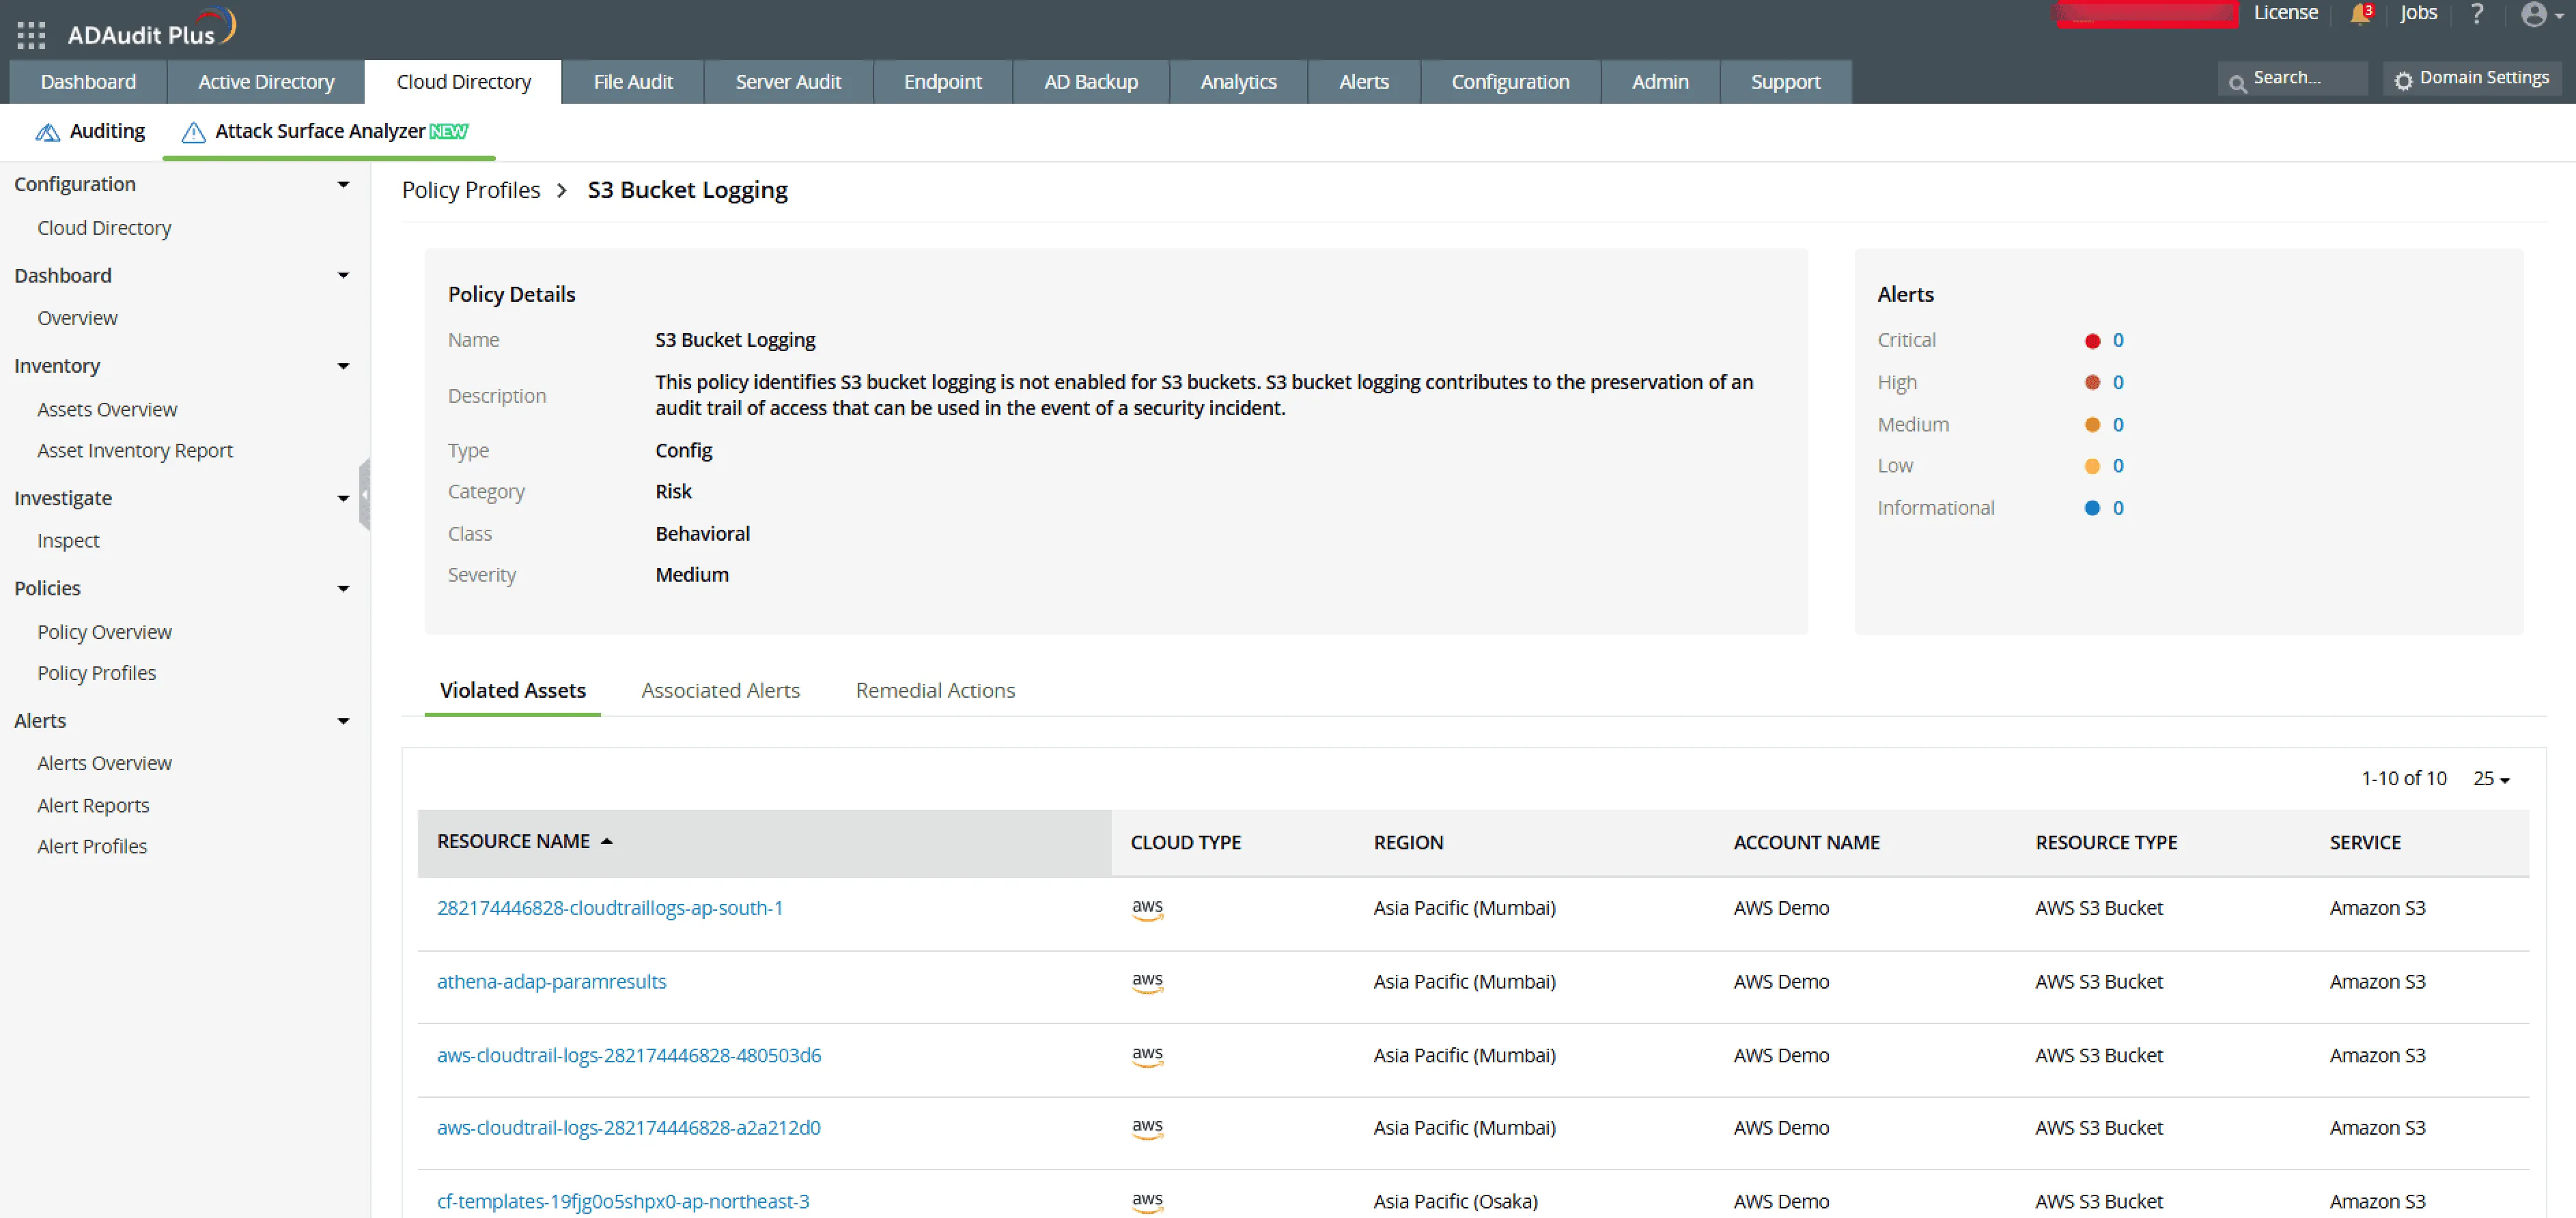This screenshot has width=2576, height=1218.
Task: Open the rows-per-page 25 dropdown
Action: (x=2491, y=778)
